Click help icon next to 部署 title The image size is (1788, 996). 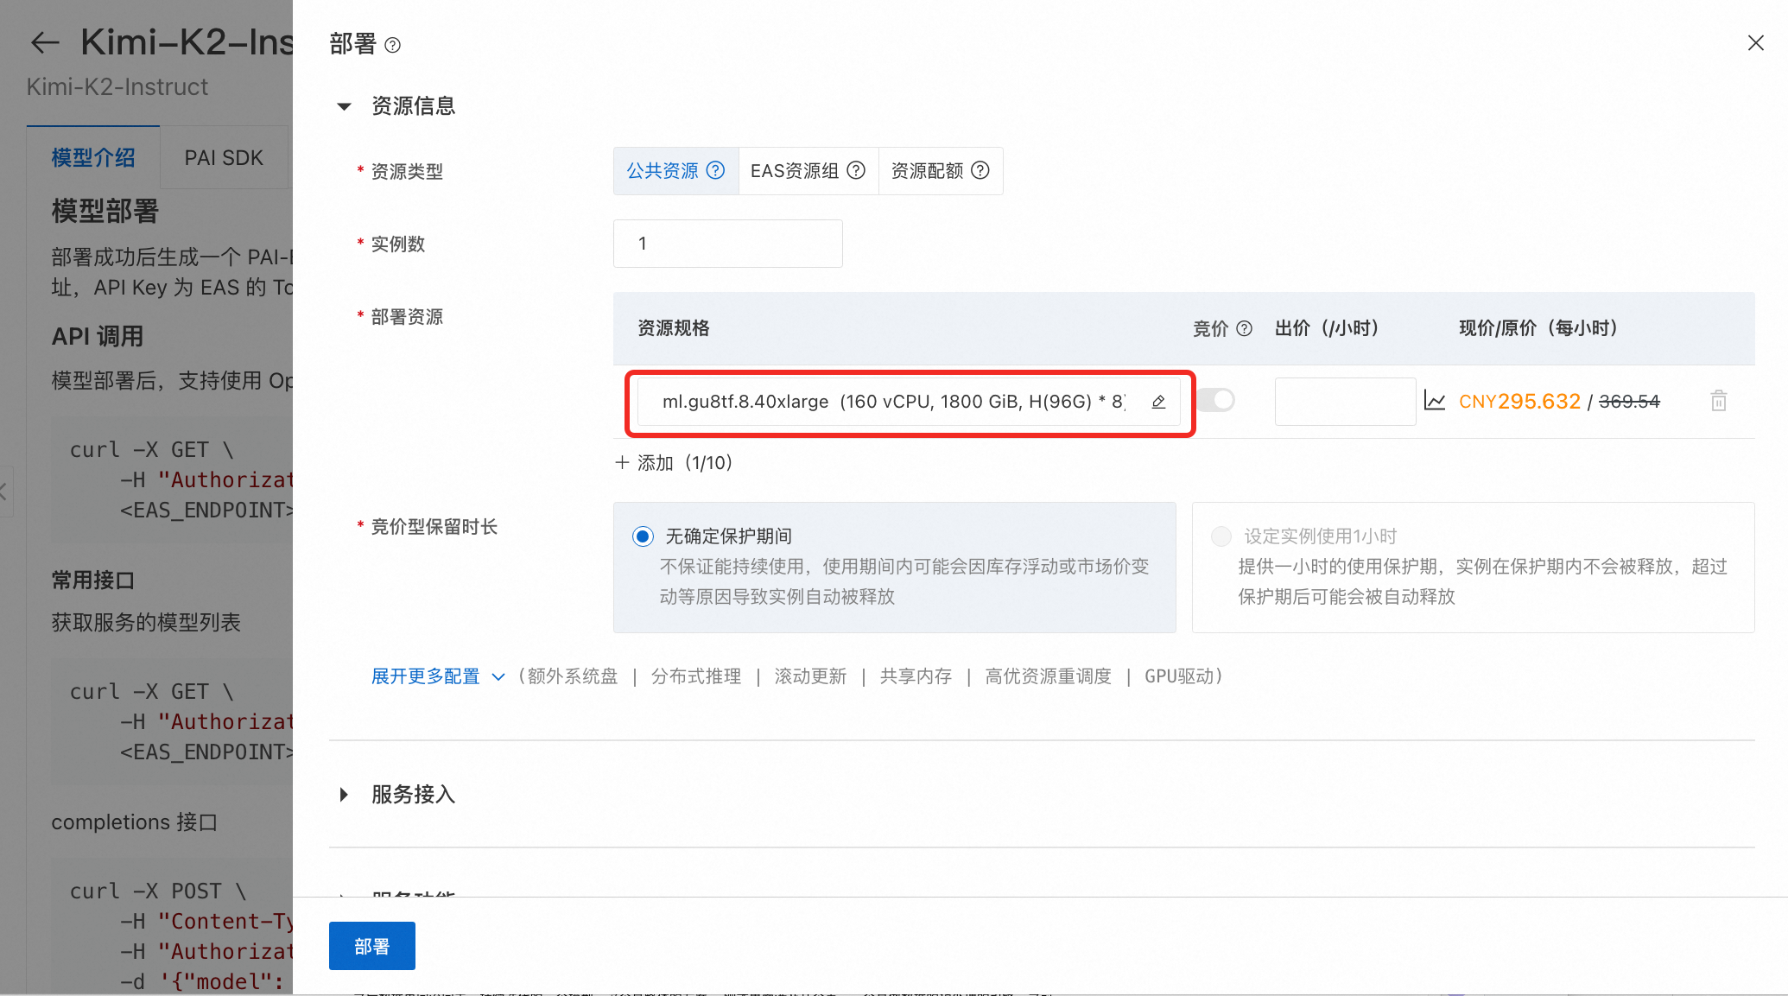pos(392,45)
